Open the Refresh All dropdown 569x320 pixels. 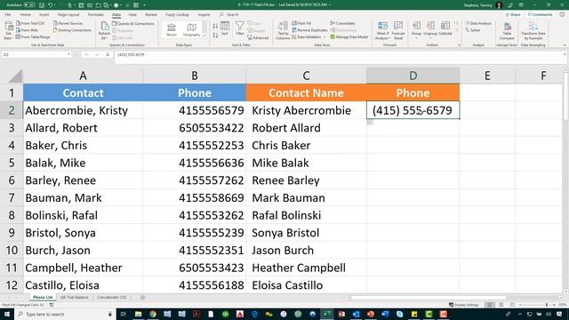[x=105, y=30]
